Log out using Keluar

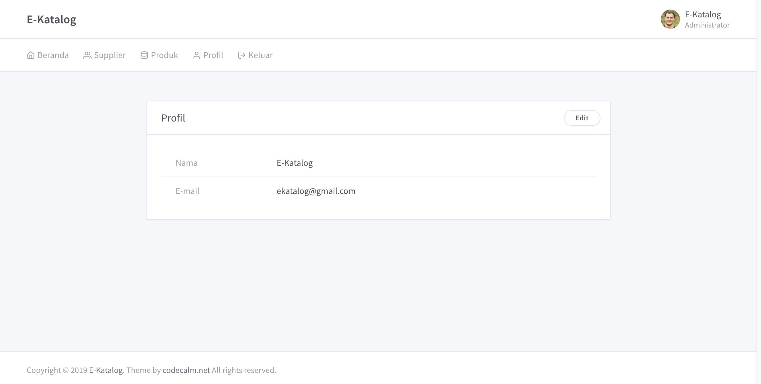coord(260,55)
